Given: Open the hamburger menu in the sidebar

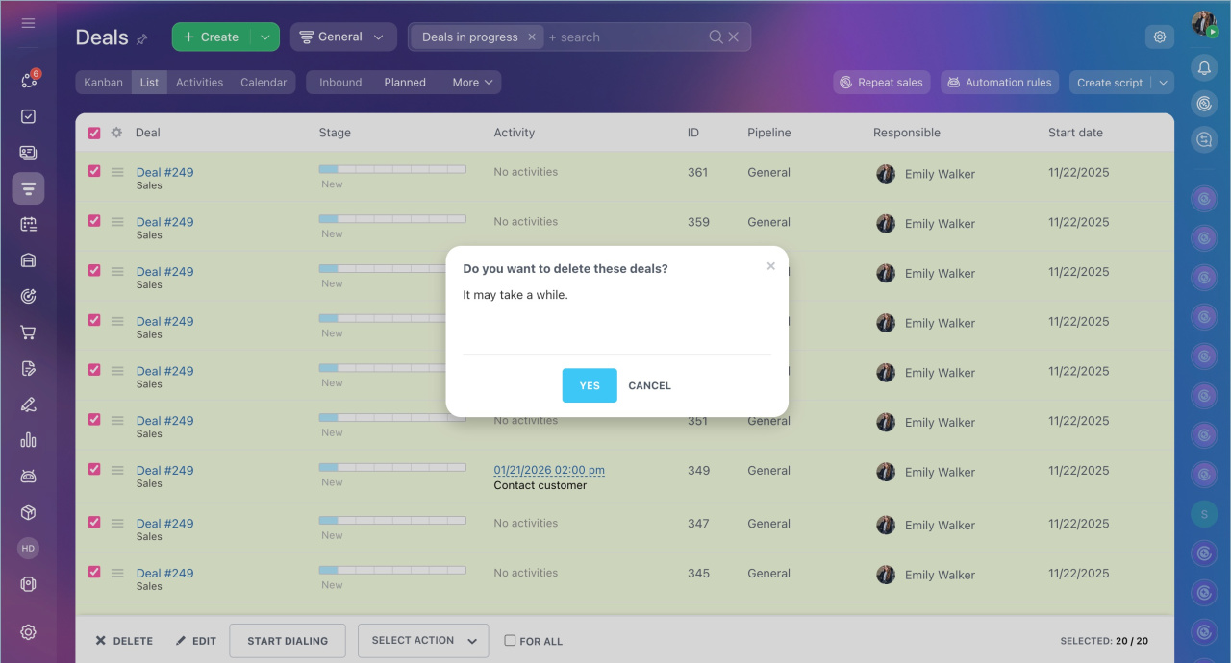Looking at the screenshot, I should [x=28, y=23].
